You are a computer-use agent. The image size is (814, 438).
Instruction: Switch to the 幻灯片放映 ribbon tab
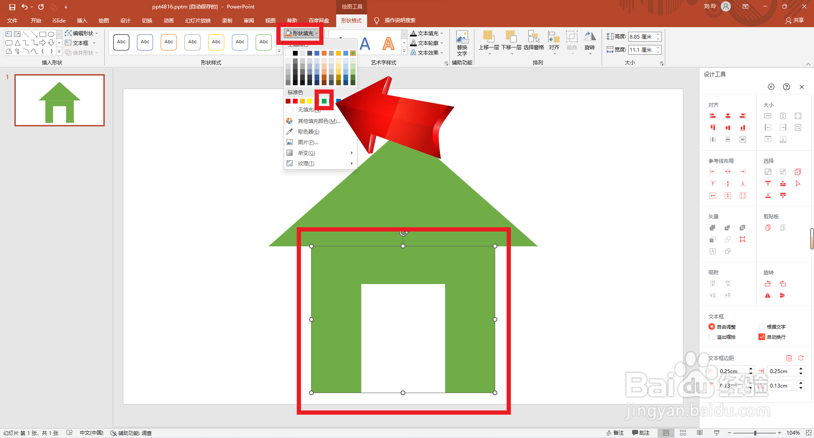198,20
